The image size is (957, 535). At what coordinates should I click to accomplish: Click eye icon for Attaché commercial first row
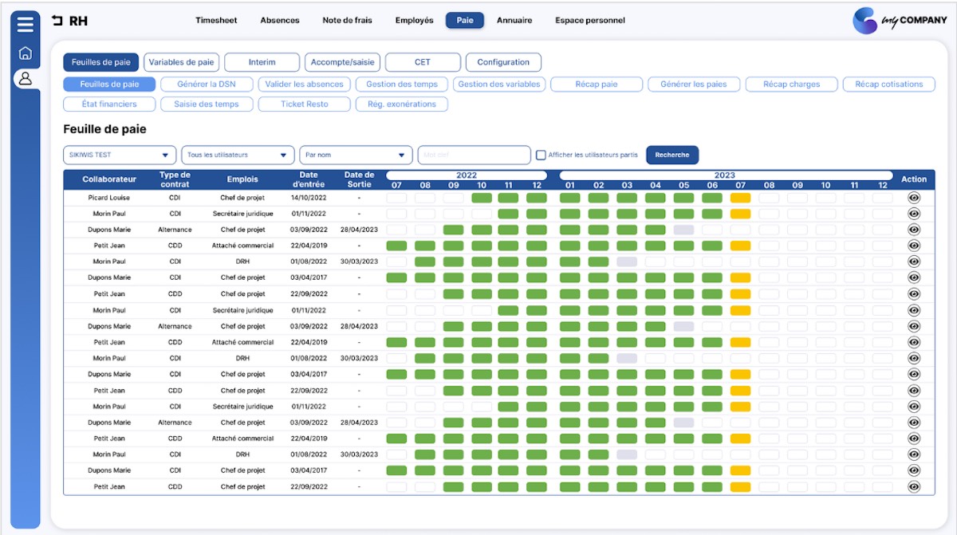[x=914, y=246]
